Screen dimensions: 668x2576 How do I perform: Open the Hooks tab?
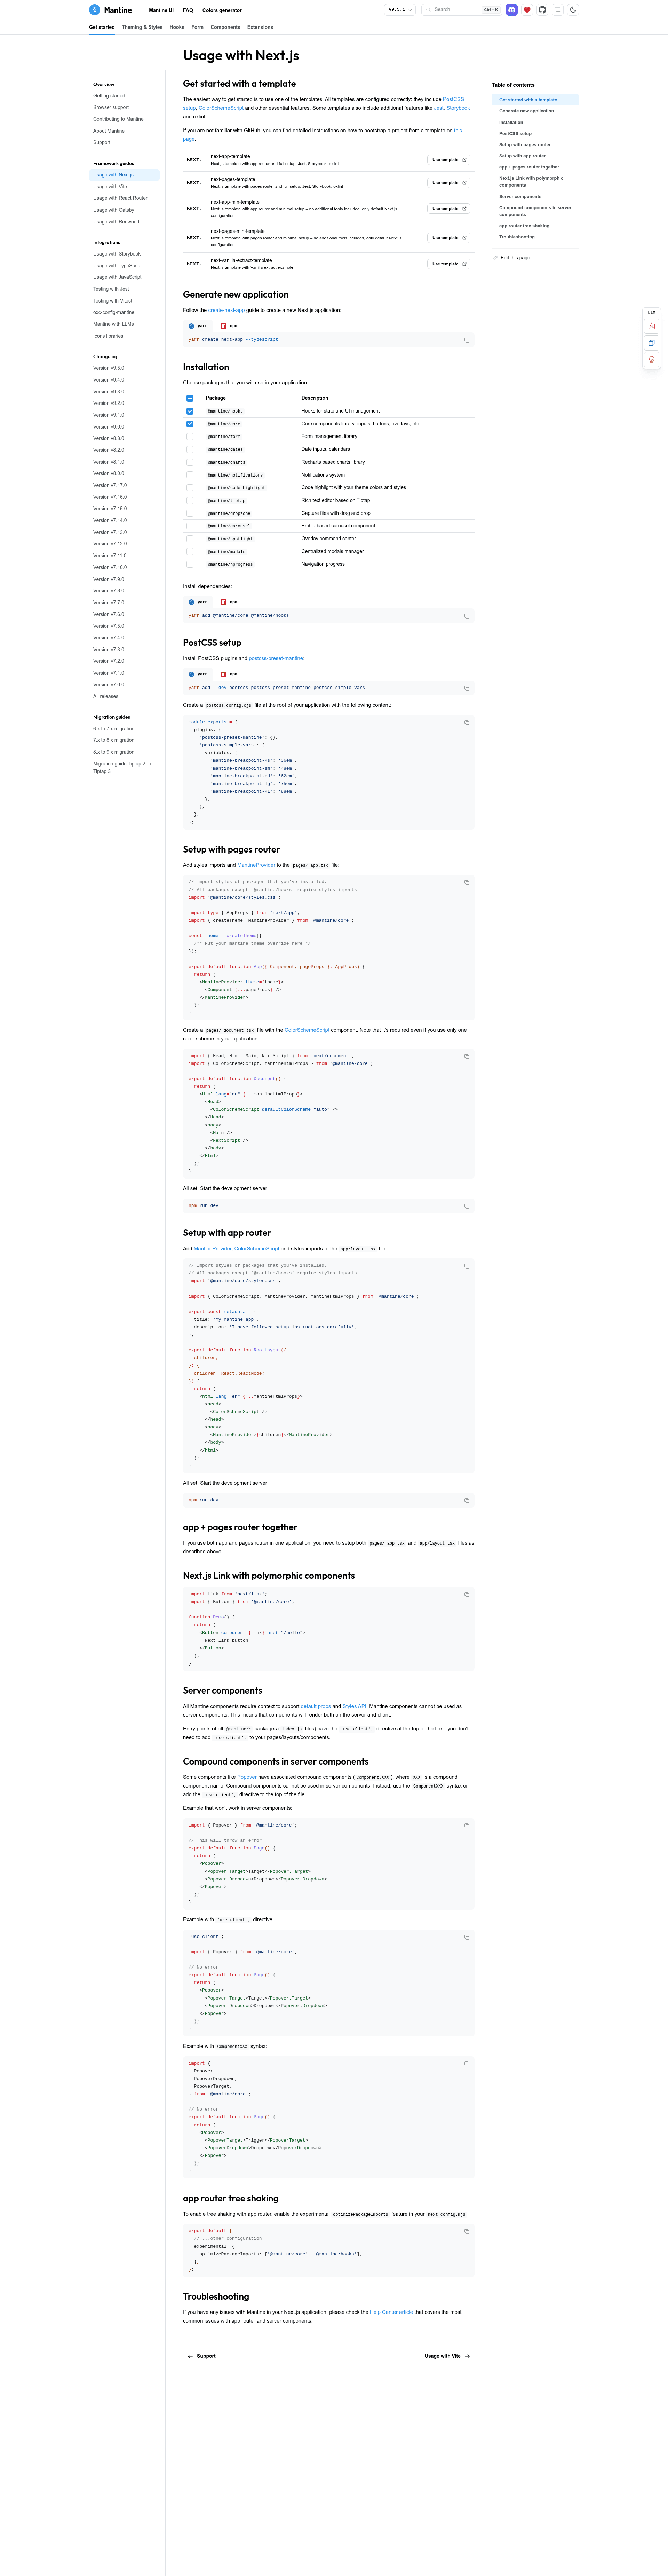(177, 27)
